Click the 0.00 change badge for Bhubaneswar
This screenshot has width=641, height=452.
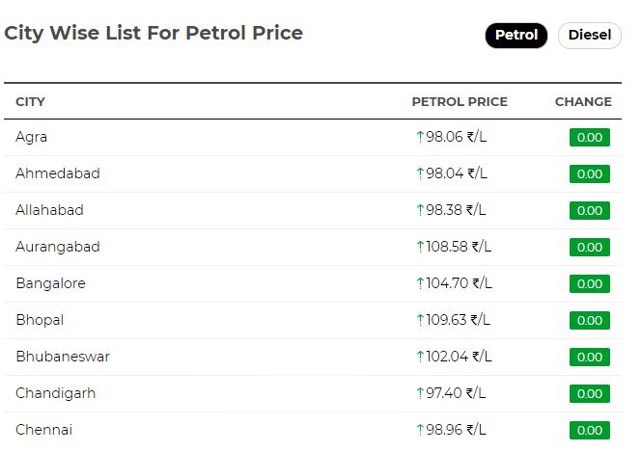click(590, 357)
